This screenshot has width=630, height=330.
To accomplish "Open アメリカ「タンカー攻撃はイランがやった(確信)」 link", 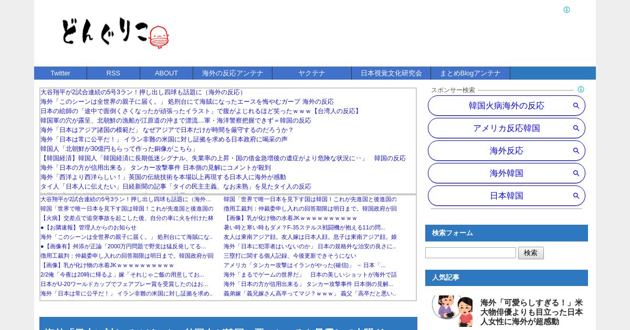I will coord(304,265).
